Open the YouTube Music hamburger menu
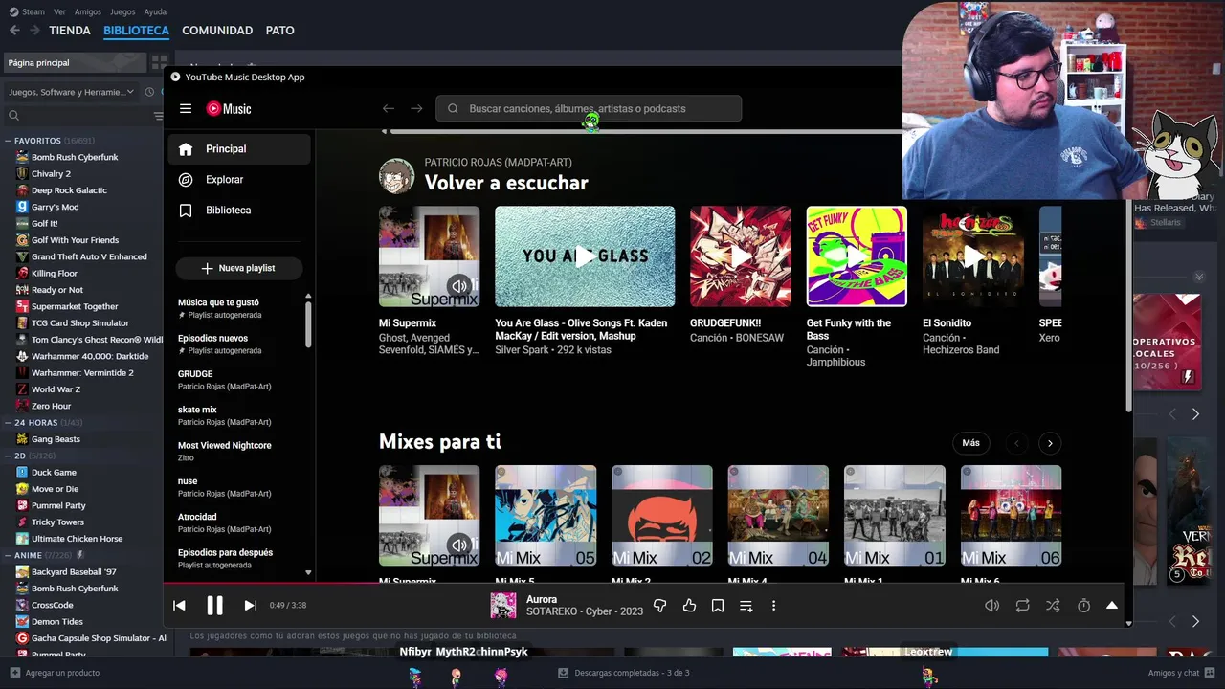The width and height of the screenshot is (1225, 689). 186,109
